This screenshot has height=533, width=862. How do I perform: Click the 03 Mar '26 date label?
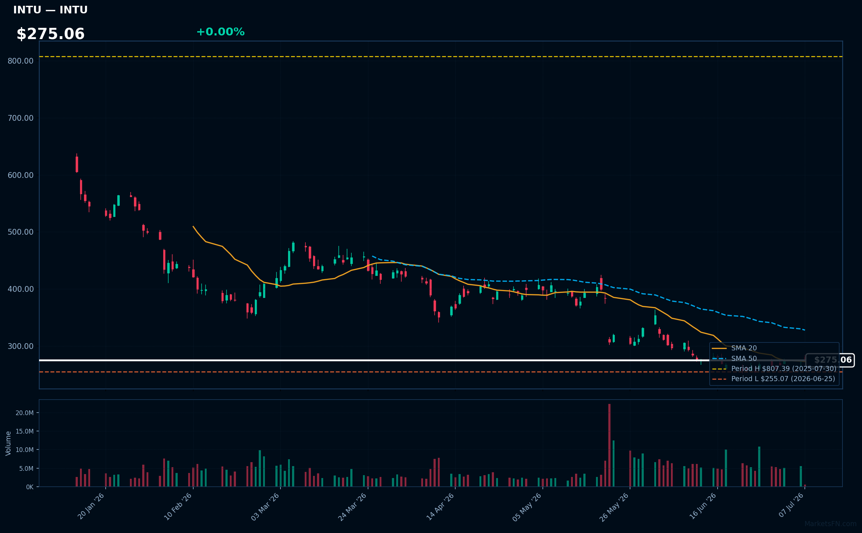(265, 506)
